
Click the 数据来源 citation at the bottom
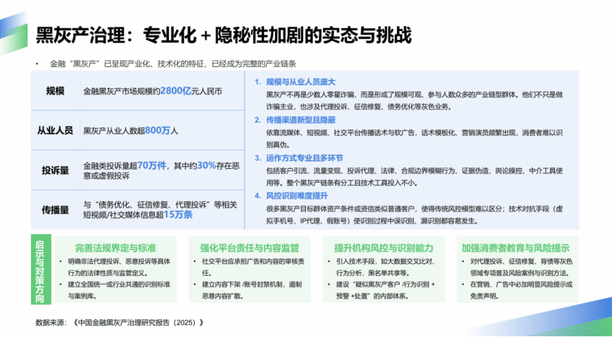click(x=119, y=322)
